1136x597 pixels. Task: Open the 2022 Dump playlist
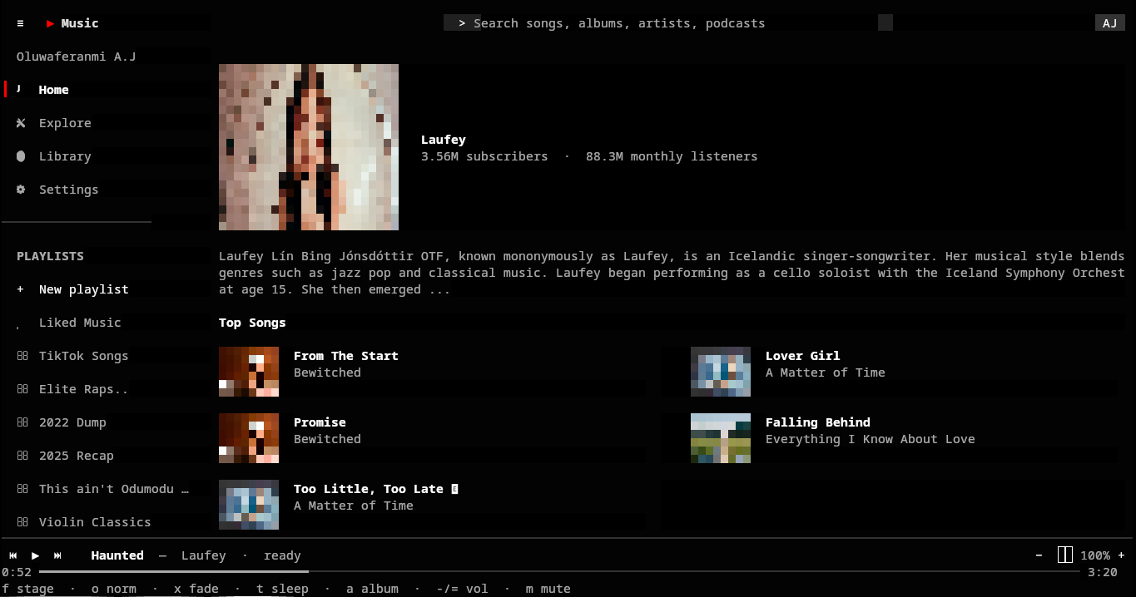click(x=72, y=422)
